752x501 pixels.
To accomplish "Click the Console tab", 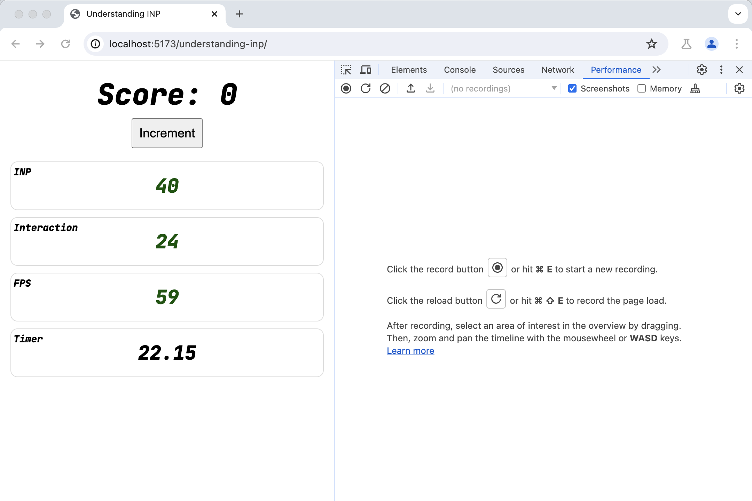I will tap(459, 70).
